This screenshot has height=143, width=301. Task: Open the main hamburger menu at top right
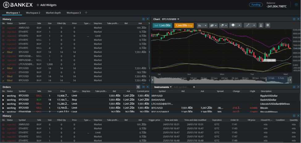coord(296,5)
